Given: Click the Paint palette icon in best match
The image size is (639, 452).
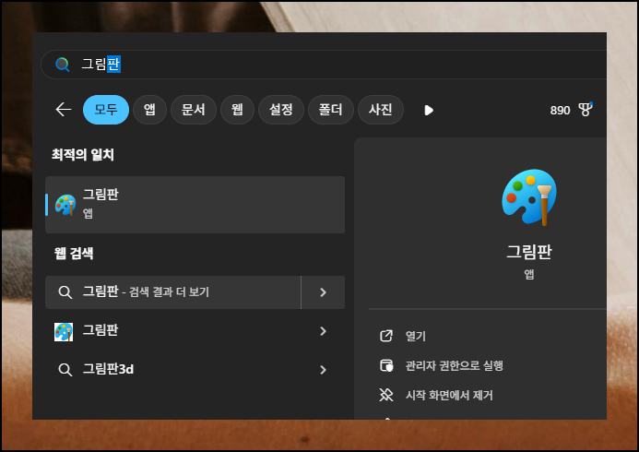Looking at the screenshot, I should point(65,205).
